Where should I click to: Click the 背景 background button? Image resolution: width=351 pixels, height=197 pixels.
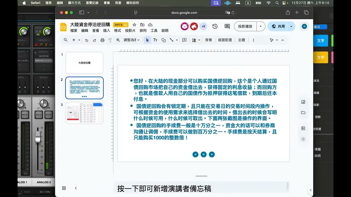click(x=209, y=40)
